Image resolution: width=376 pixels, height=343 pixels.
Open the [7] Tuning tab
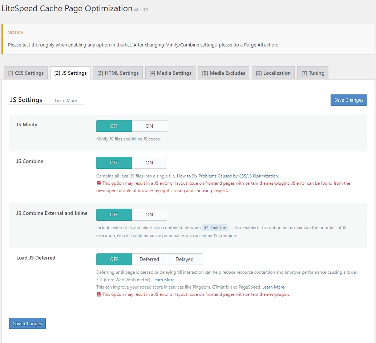click(x=313, y=73)
